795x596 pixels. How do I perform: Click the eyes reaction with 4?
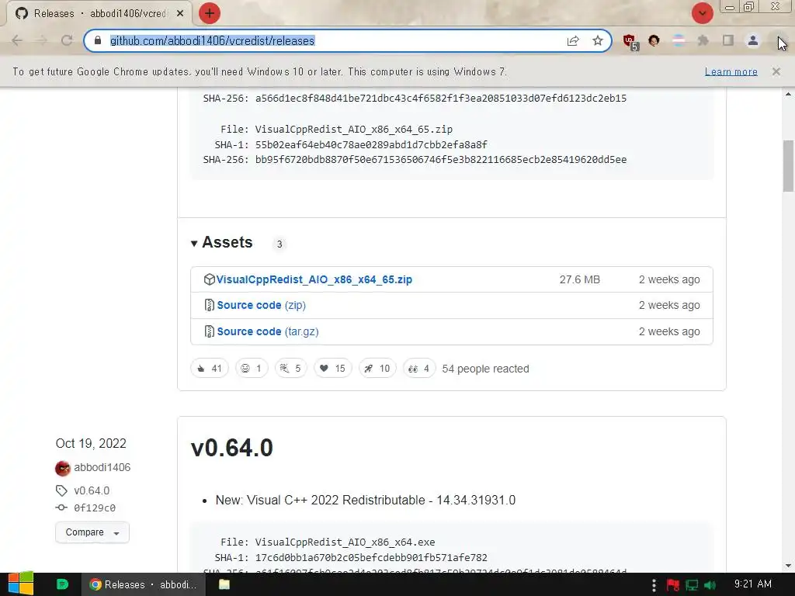[x=419, y=369]
